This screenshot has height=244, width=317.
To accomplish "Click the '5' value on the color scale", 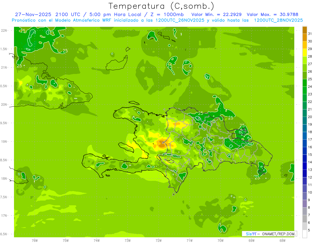I will [x=309, y=230].
